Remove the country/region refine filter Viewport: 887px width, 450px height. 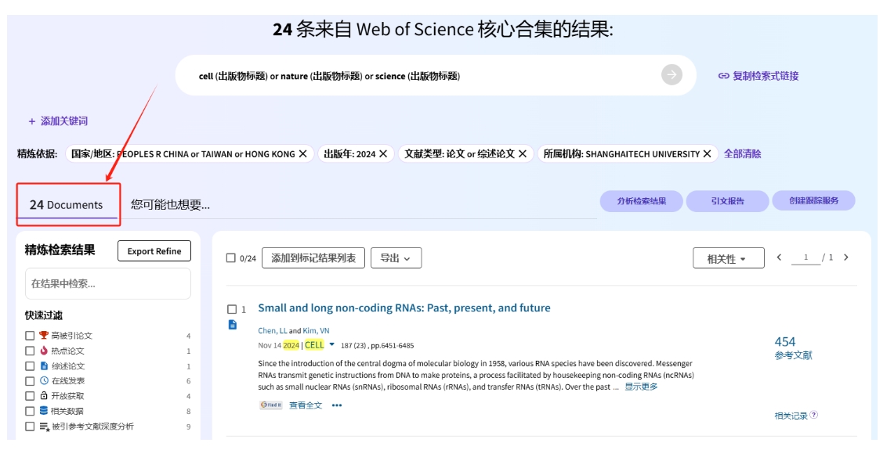coord(302,153)
